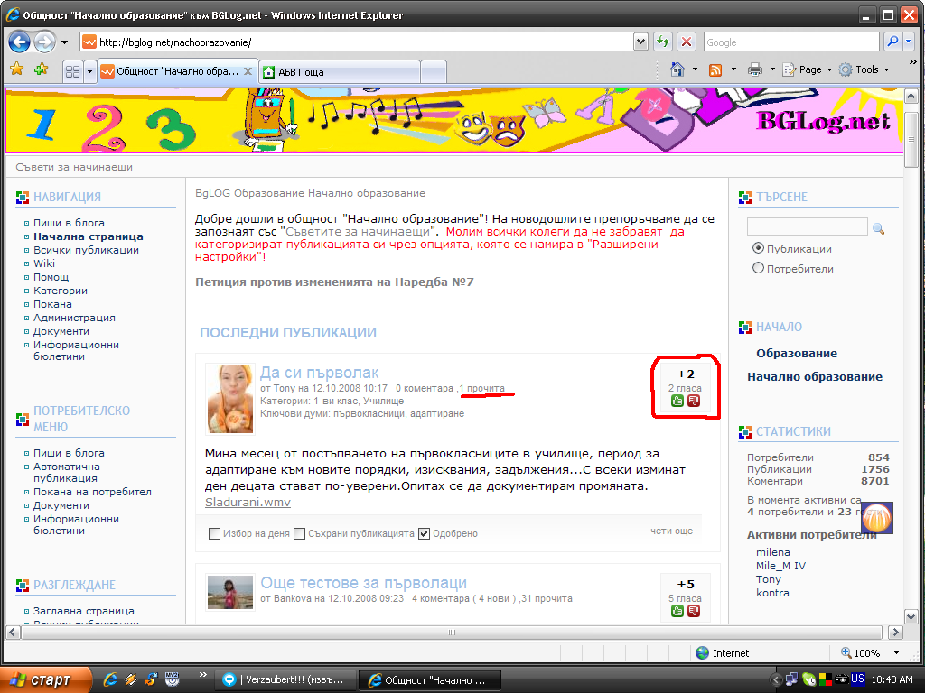Viewport: 925px width, 693px height.
Task: Vote up the 'Да си първолак' post
Action: (x=677, y=401)
